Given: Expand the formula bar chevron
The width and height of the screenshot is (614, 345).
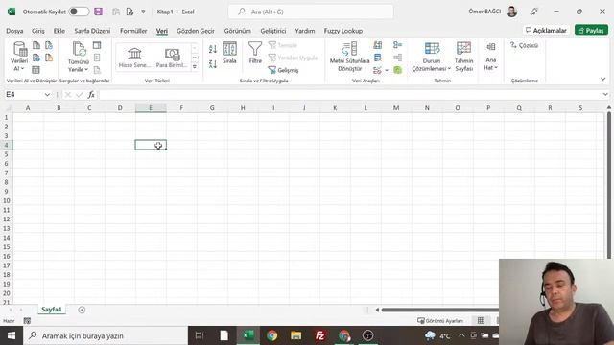Looking at the screenshot, I should (x=605, y=94).
